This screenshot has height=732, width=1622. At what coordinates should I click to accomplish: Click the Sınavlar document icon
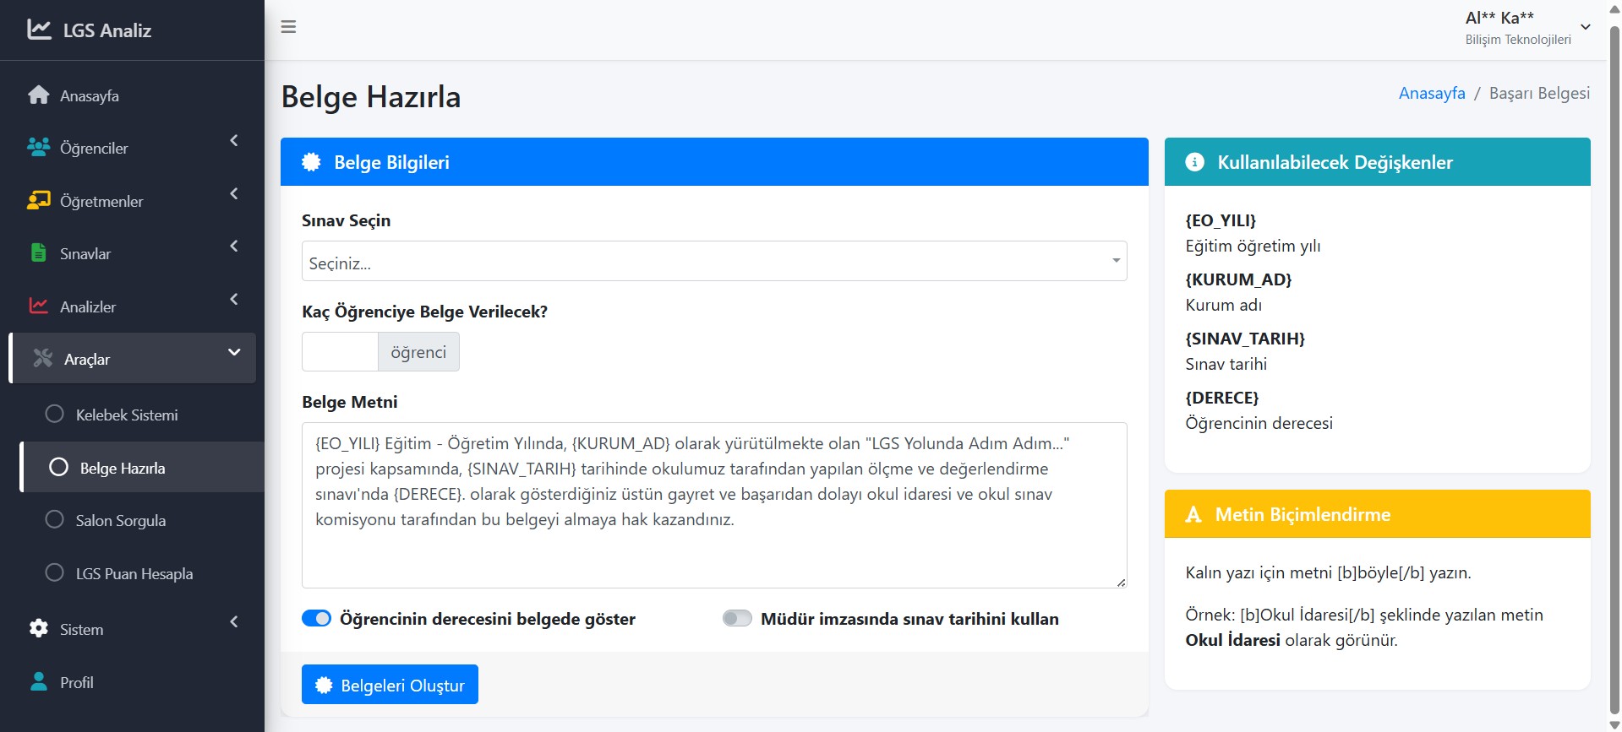[x=39, y=253]
